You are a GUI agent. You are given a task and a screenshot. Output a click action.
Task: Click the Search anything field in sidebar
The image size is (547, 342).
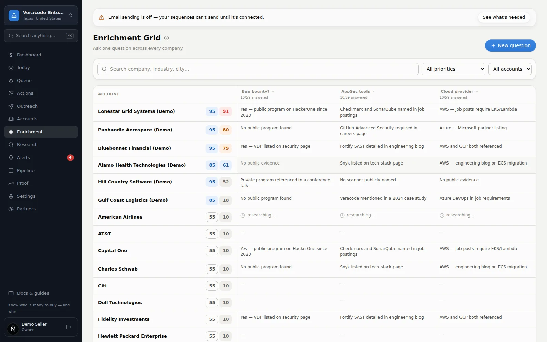pos(41,36)
